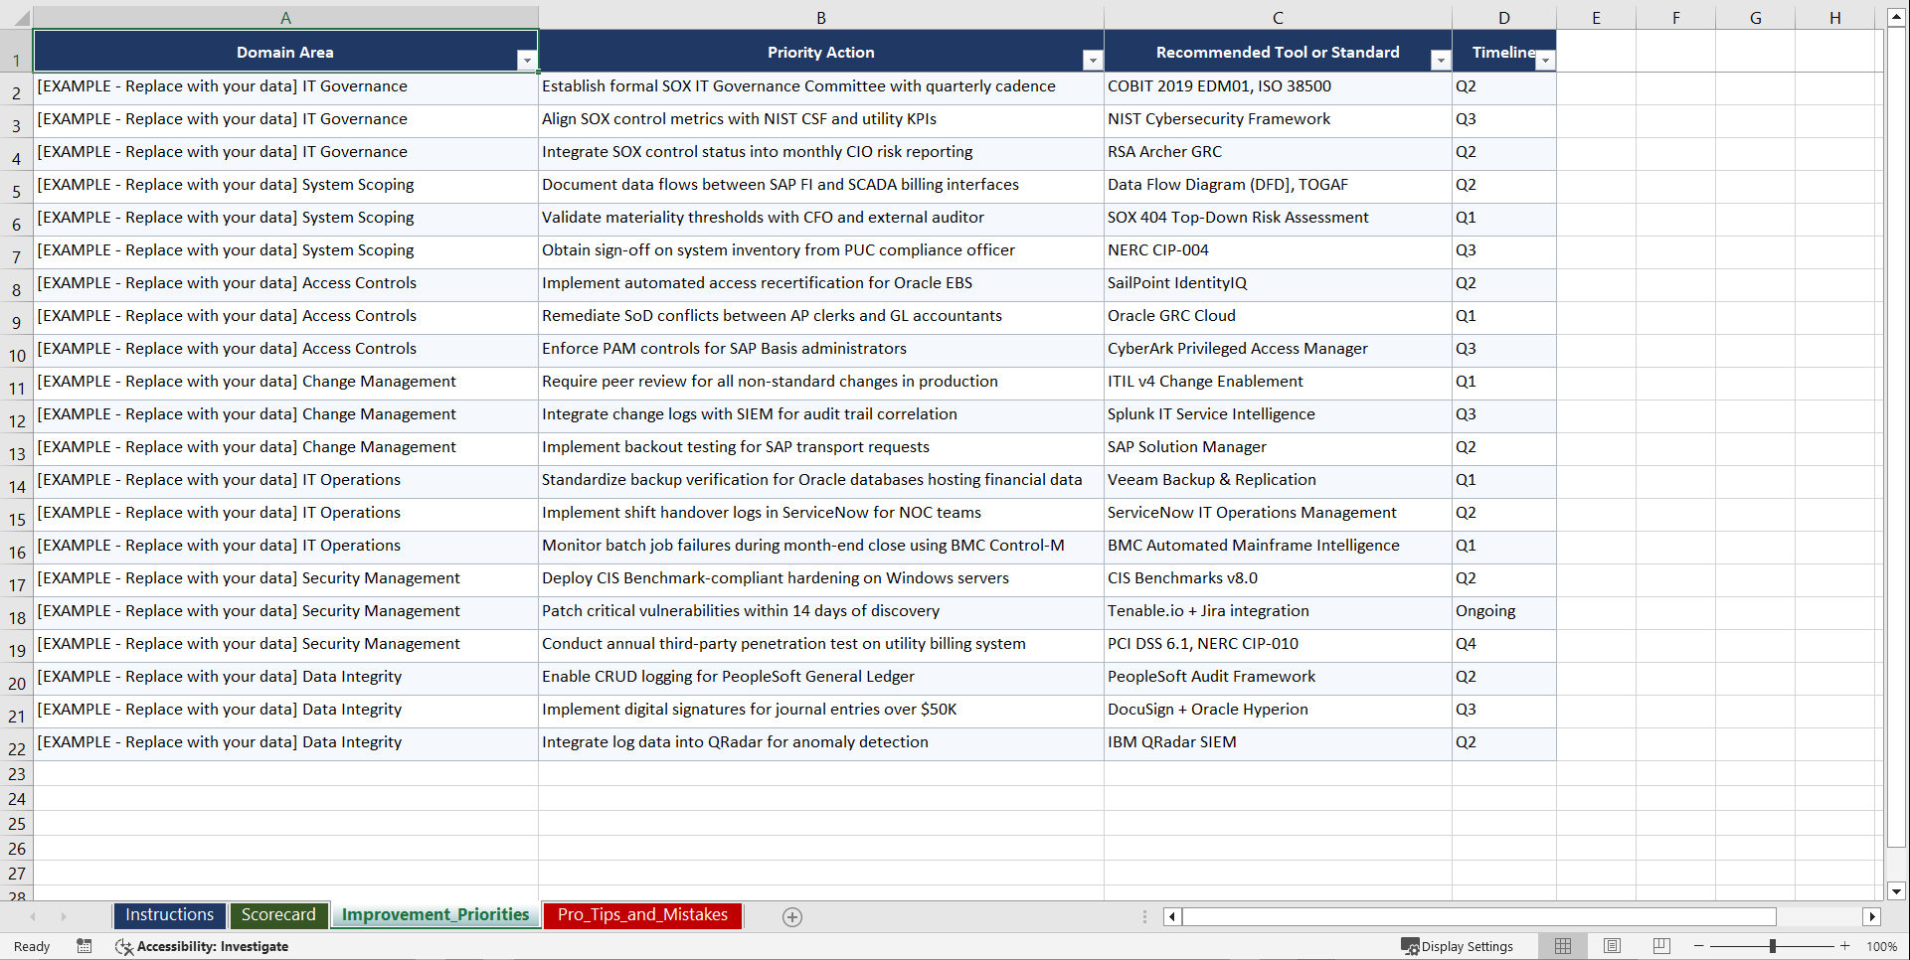Open the Timeline filter dropdown
Viewport: 1910px width, 960px height.
[x=1545, y=61]
